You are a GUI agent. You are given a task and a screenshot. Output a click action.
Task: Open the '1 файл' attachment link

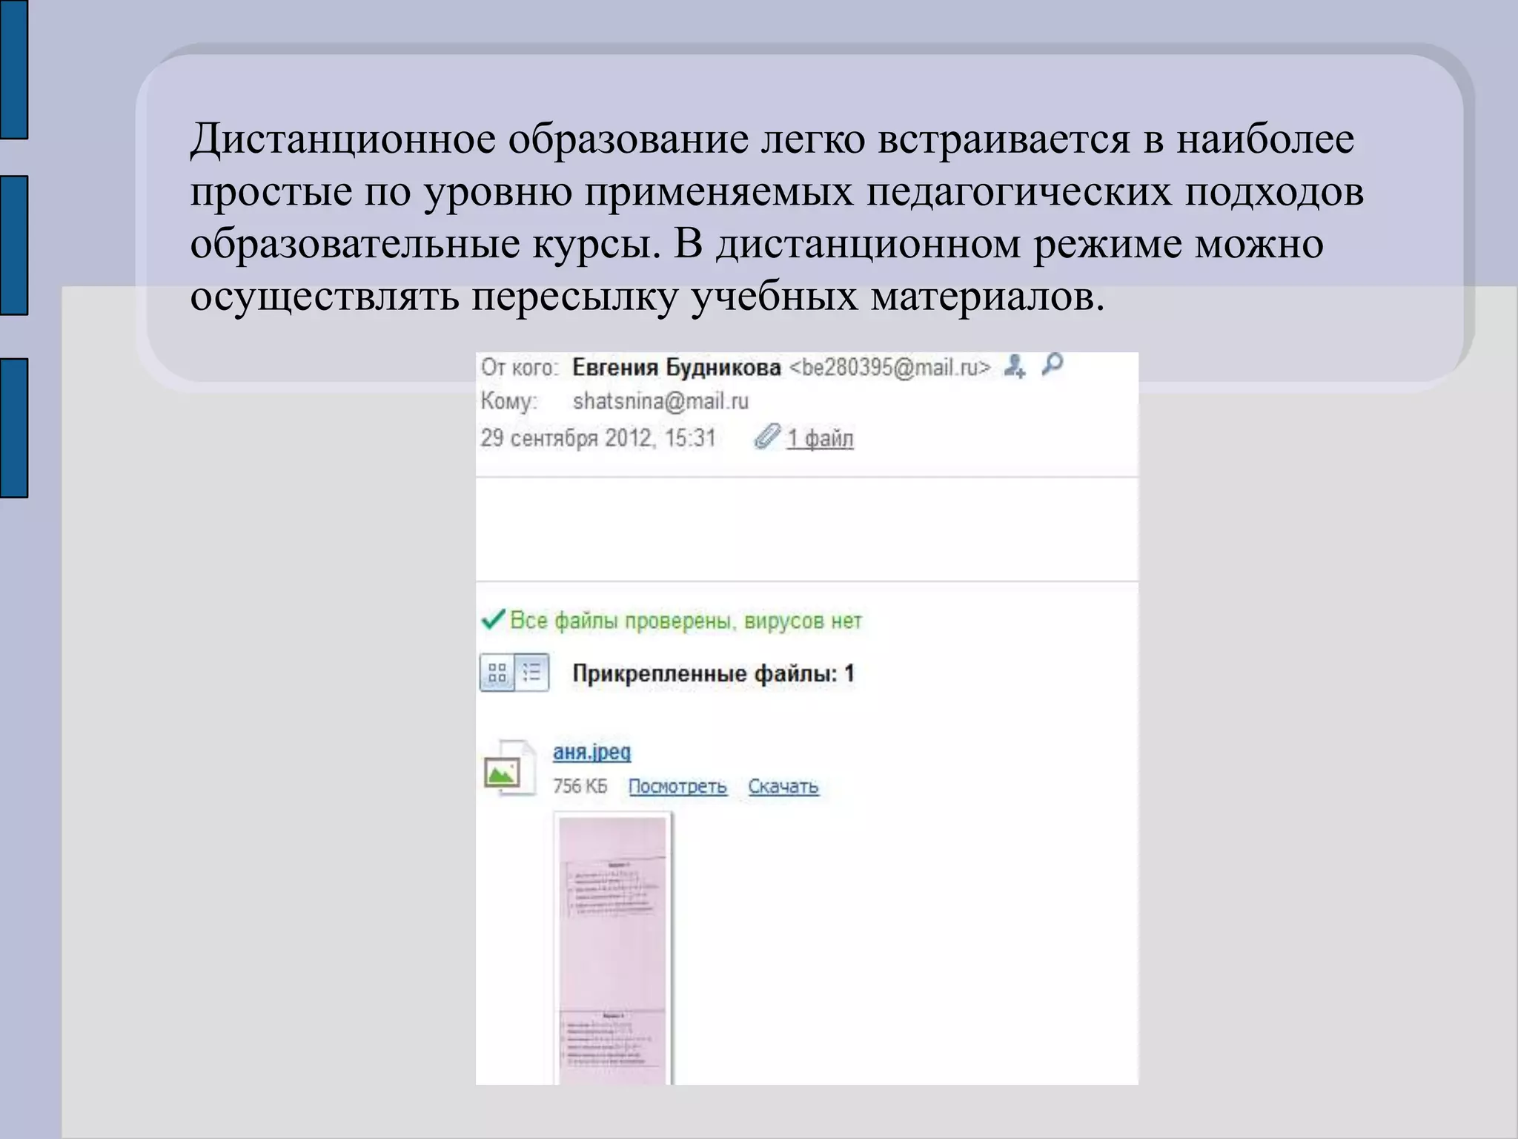tap(820, 438)
